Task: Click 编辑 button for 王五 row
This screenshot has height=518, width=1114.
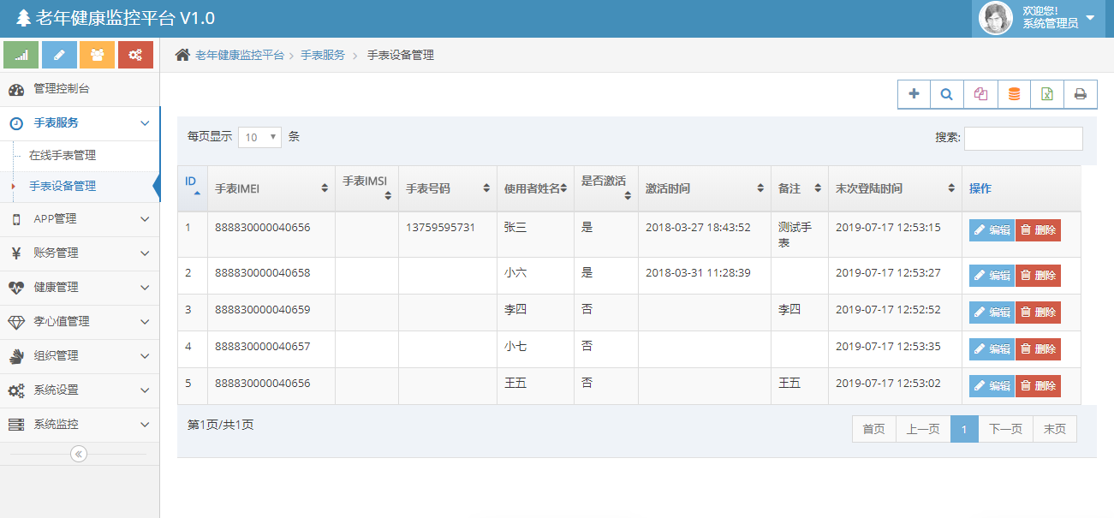Action: click(x=992, y=386)
